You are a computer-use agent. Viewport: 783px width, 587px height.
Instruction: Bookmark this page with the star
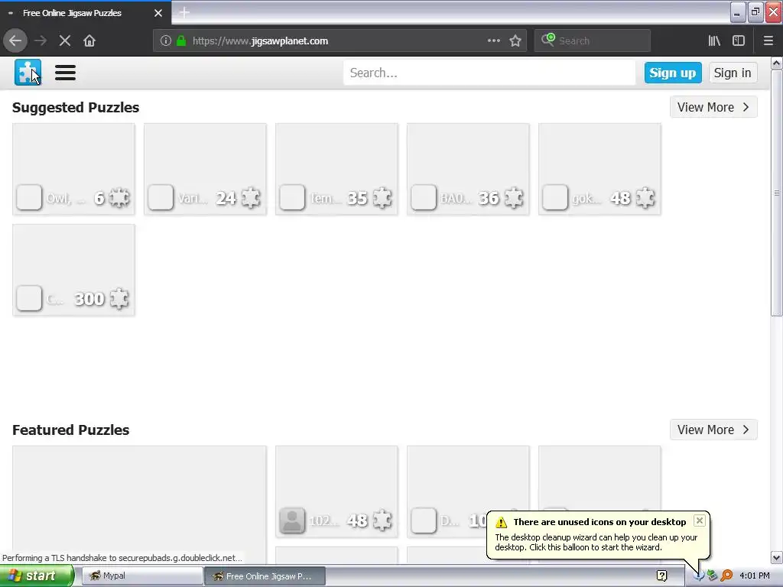(x=515, y=41)
